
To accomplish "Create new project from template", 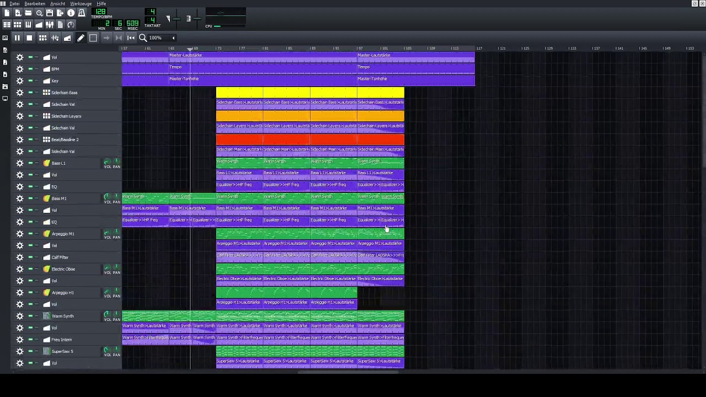I will 18,13.
